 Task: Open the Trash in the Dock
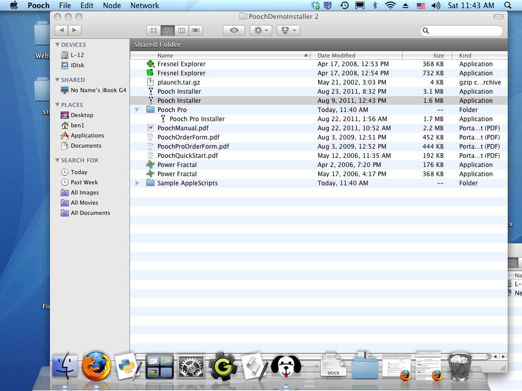(x=460, y=366)
